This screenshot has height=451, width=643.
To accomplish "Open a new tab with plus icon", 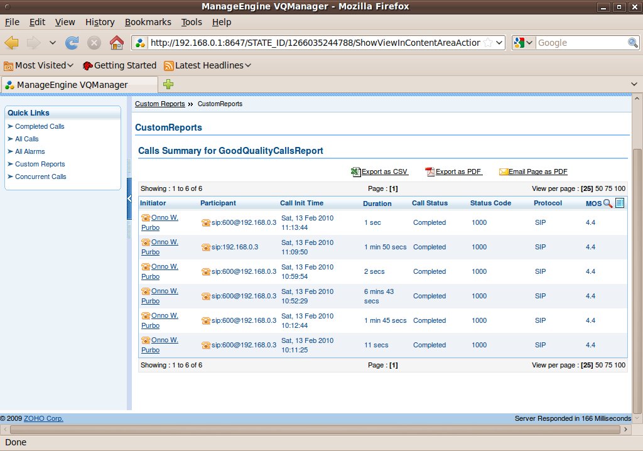I will tap(168, 84).
